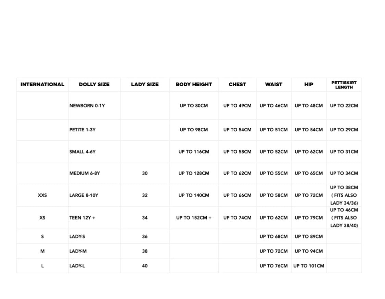This screenshot has width=385, height=299.
Task: Select the CHEST column header
Action: [x=237, y=84]
